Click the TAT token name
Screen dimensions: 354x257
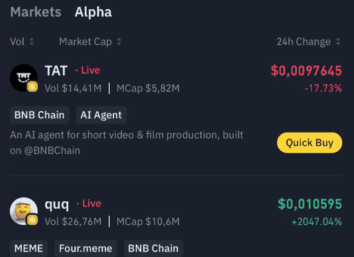(56, 71)
